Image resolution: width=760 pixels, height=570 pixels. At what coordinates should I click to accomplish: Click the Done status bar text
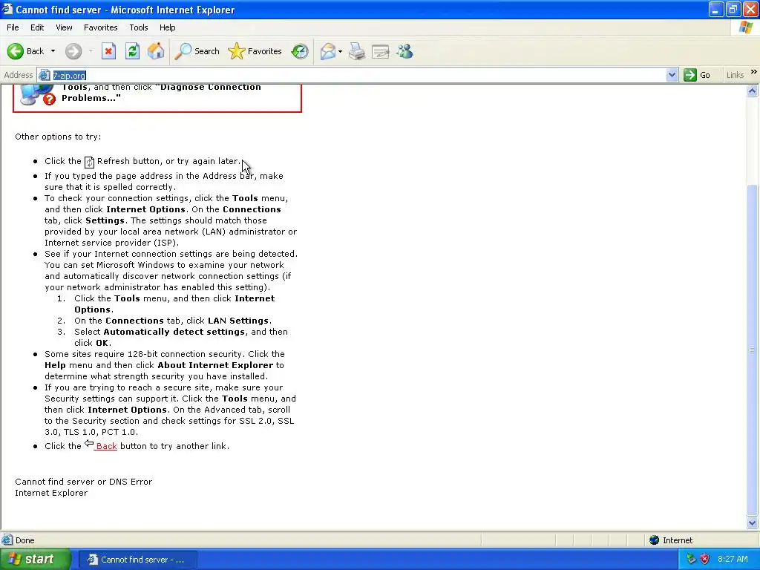[24, 540]
